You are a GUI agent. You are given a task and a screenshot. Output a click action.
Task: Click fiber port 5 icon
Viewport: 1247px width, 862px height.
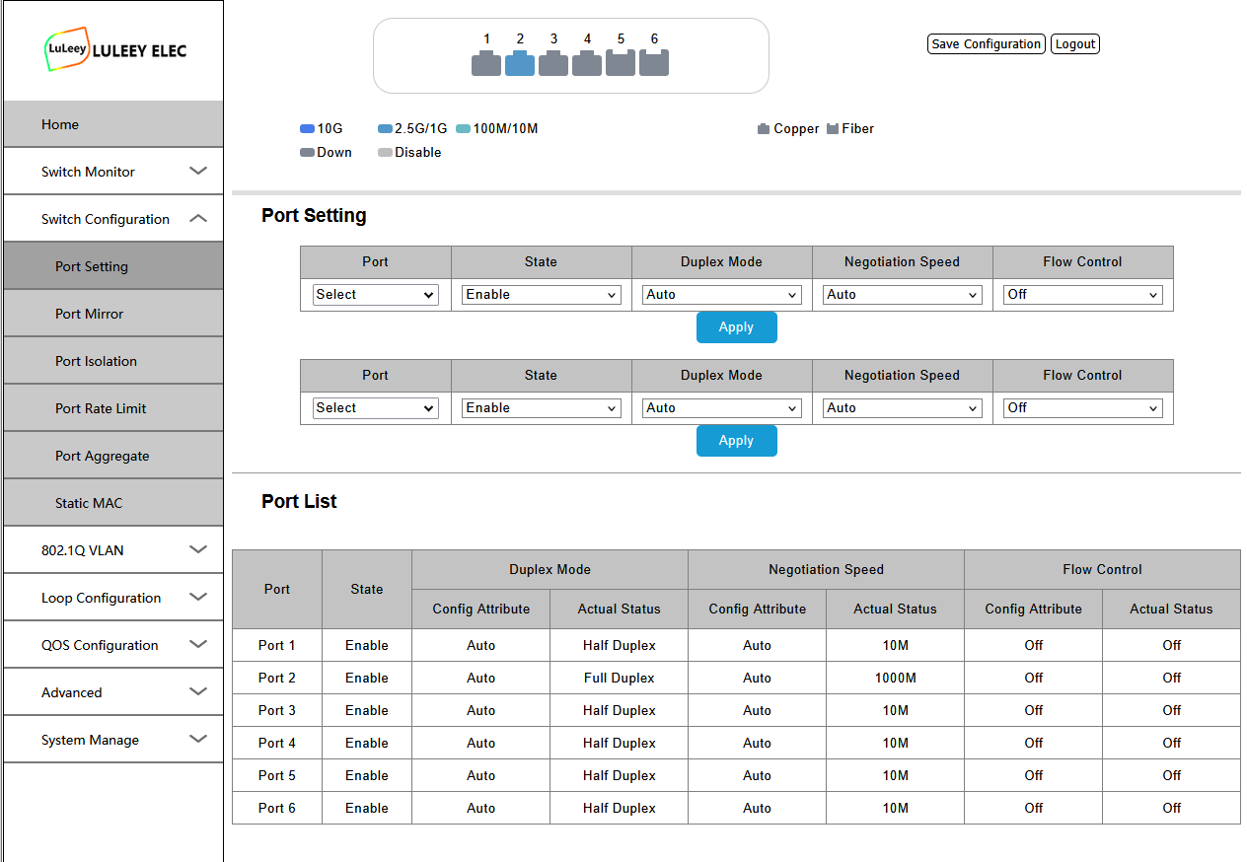click(621, 63)
